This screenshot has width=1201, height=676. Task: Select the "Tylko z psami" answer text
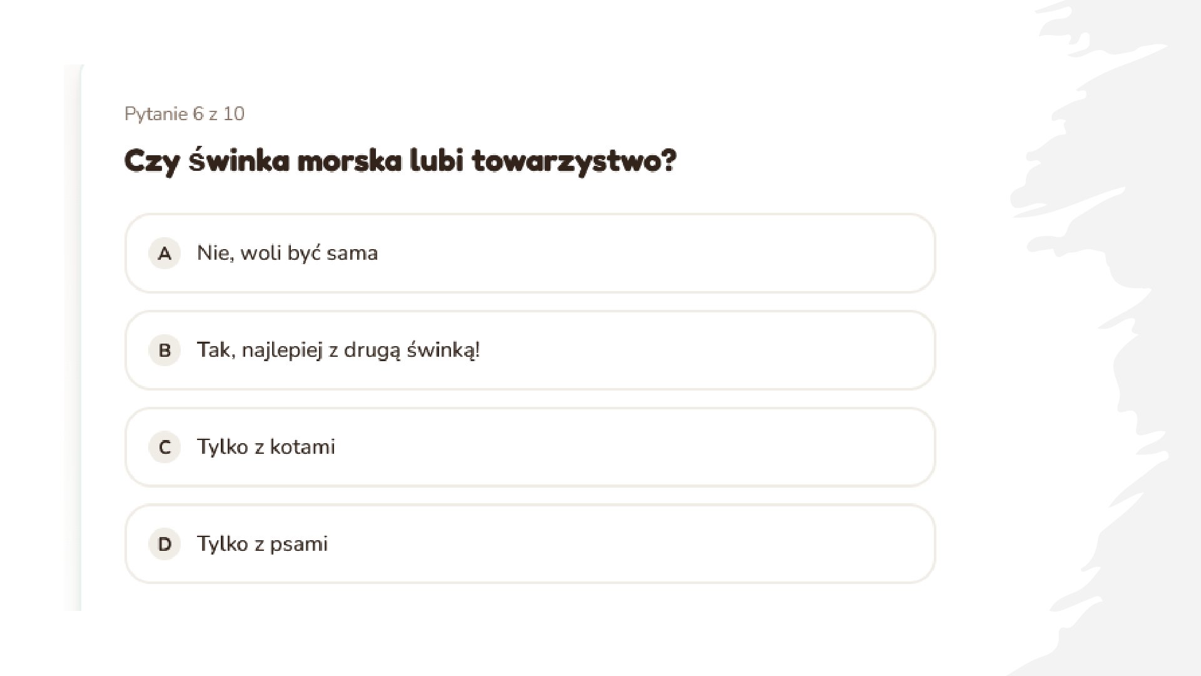(262, 544)
